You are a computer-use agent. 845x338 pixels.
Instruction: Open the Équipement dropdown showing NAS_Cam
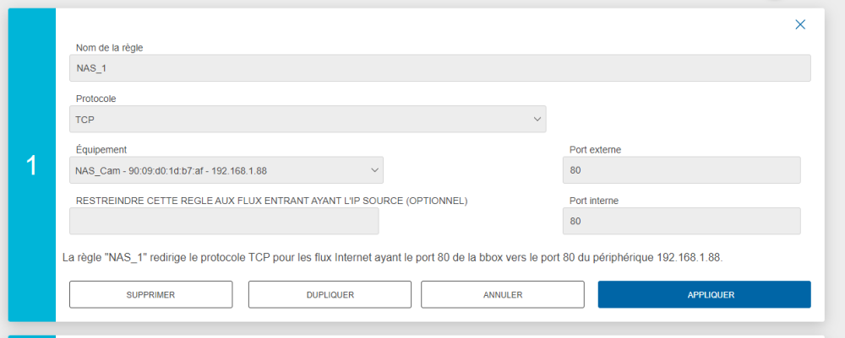tap(226, 171)
